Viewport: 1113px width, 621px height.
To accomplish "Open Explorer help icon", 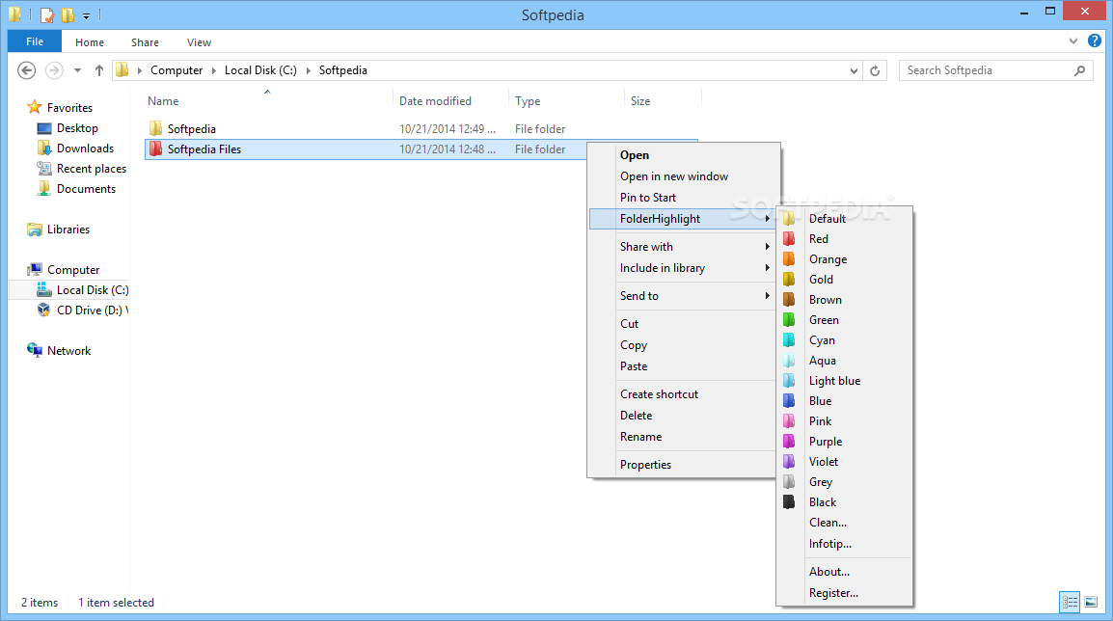I will point(1095,41).
